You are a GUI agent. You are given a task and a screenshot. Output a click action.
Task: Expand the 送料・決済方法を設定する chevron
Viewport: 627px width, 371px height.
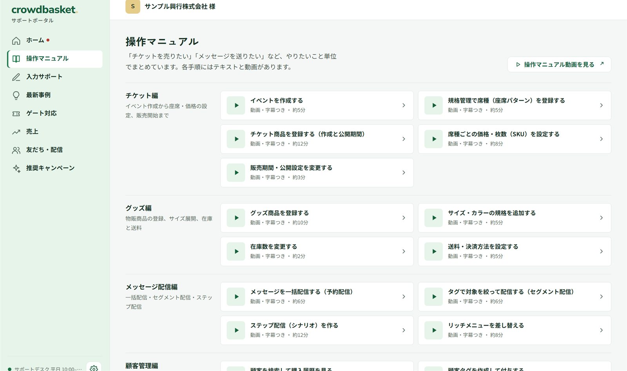602,252
